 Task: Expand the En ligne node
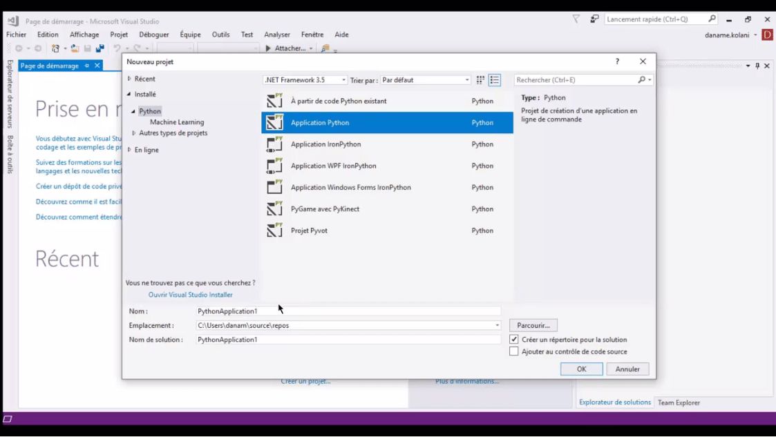click(x=130, y=150)
